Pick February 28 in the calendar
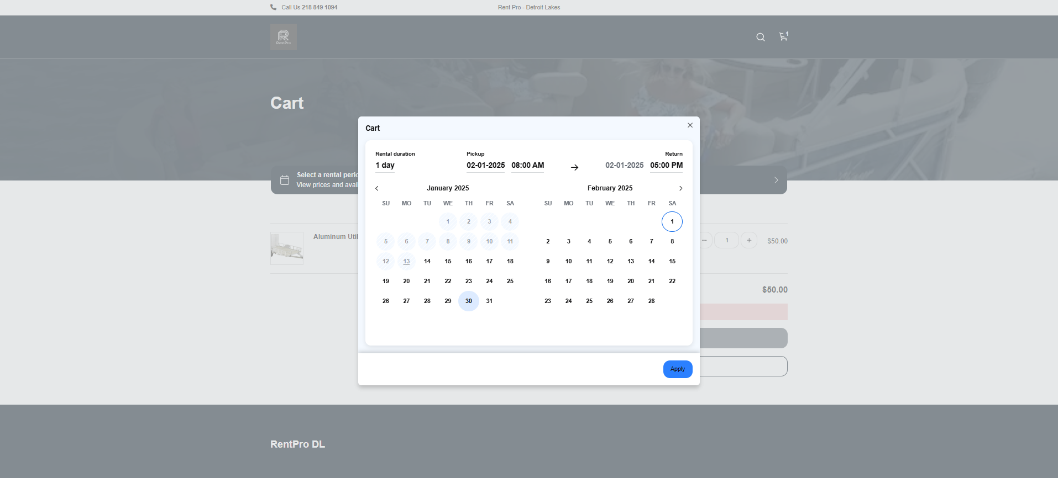The image size is (1058, 478). [652, 301]
